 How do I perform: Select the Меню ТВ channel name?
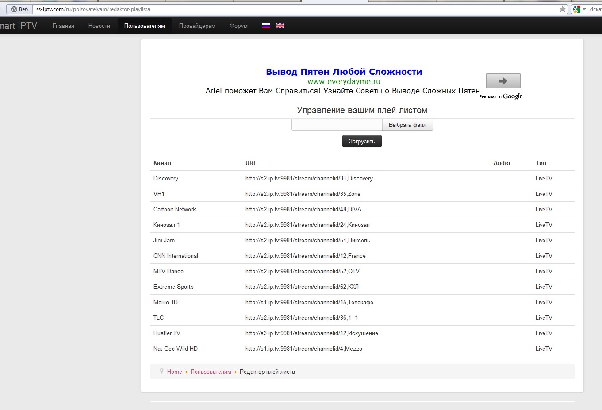165,302
